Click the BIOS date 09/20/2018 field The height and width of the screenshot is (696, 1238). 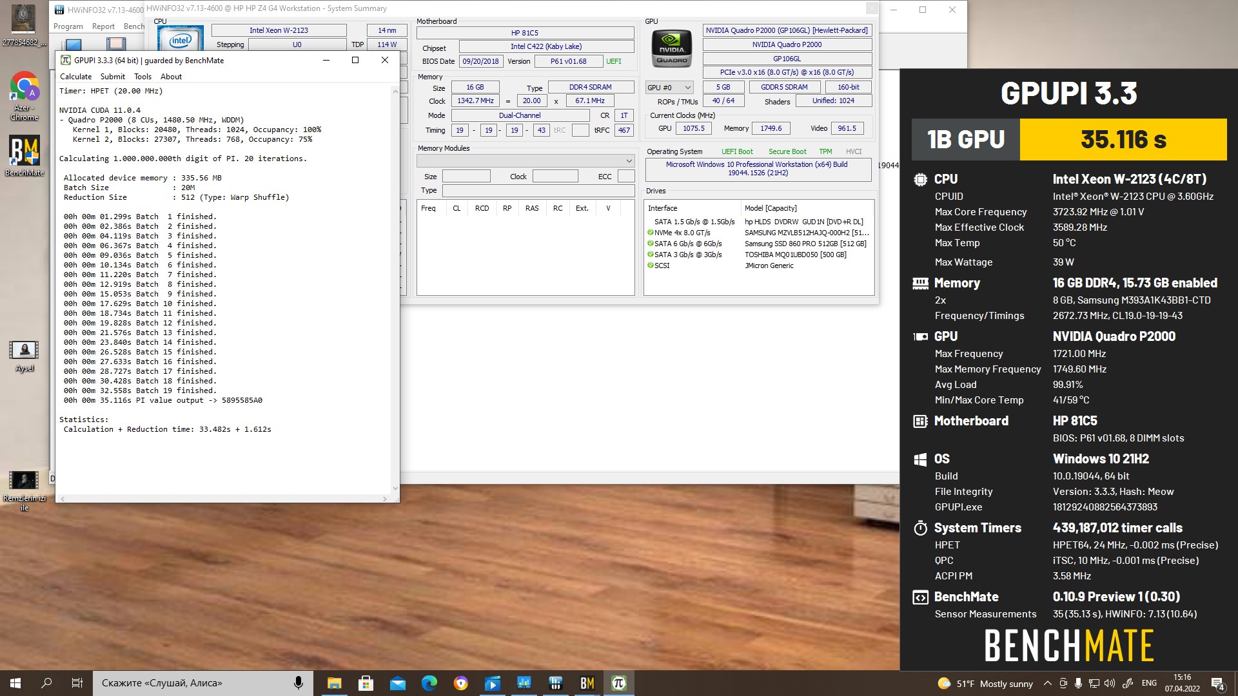(x=480, y=61)
